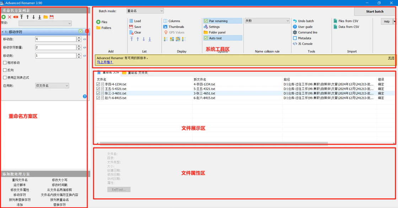This screenshot has height=208, width=398.
Task: Open the name collision rule dropdown
Action: point(267,21)
